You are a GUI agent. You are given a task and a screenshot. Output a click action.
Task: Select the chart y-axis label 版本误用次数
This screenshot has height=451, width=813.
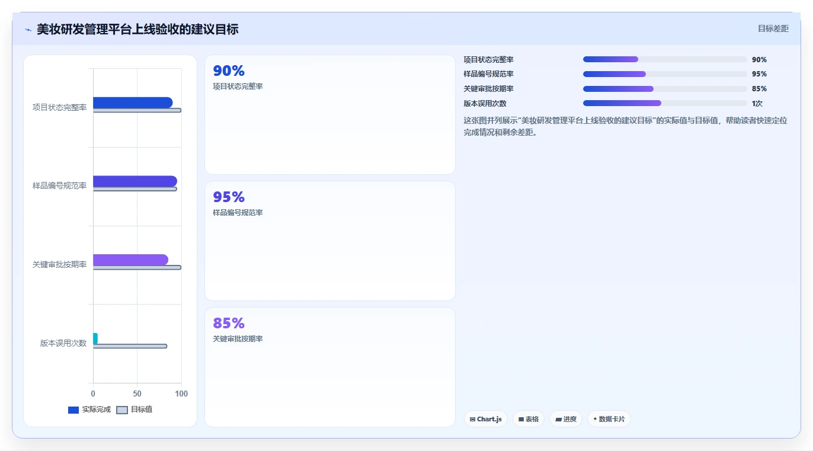[63, 343]
